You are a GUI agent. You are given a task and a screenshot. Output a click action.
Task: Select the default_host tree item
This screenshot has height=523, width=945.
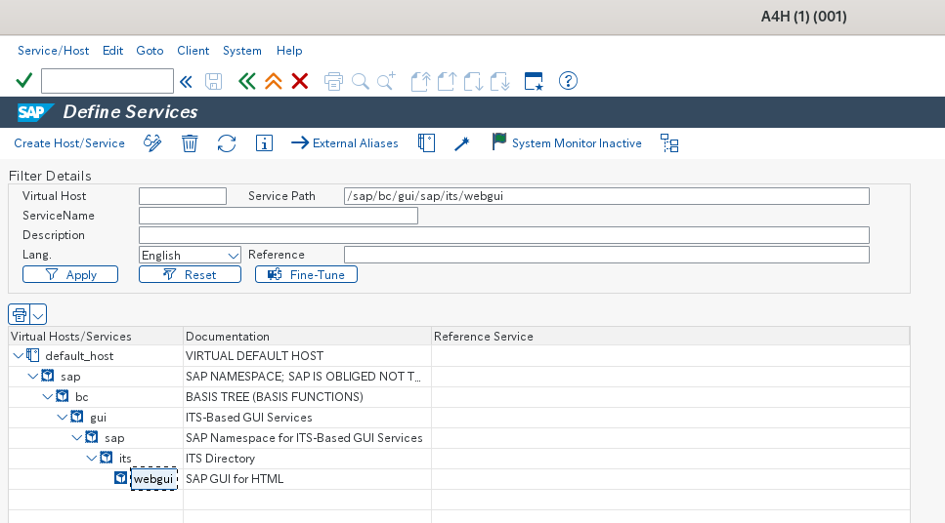point(79,356)
